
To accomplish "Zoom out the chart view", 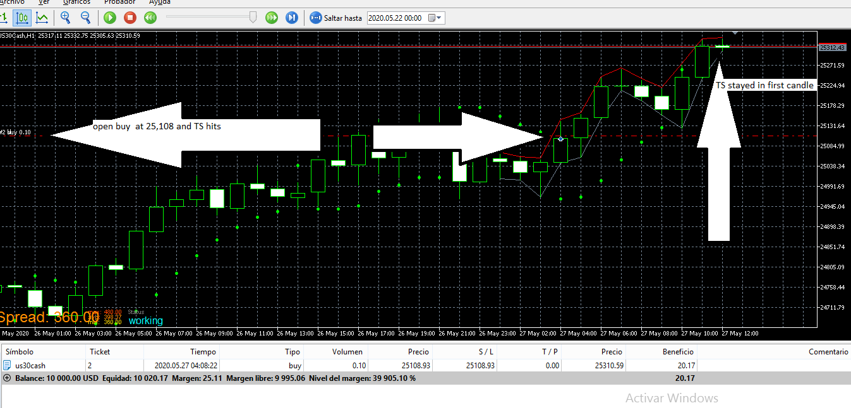I will click(x=85, y=18).
